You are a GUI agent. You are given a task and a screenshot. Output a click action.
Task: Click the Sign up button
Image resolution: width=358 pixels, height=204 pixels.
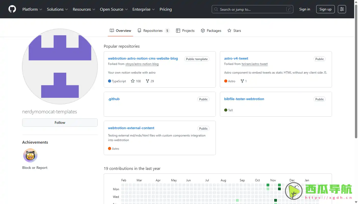click(x=325, y=9)
